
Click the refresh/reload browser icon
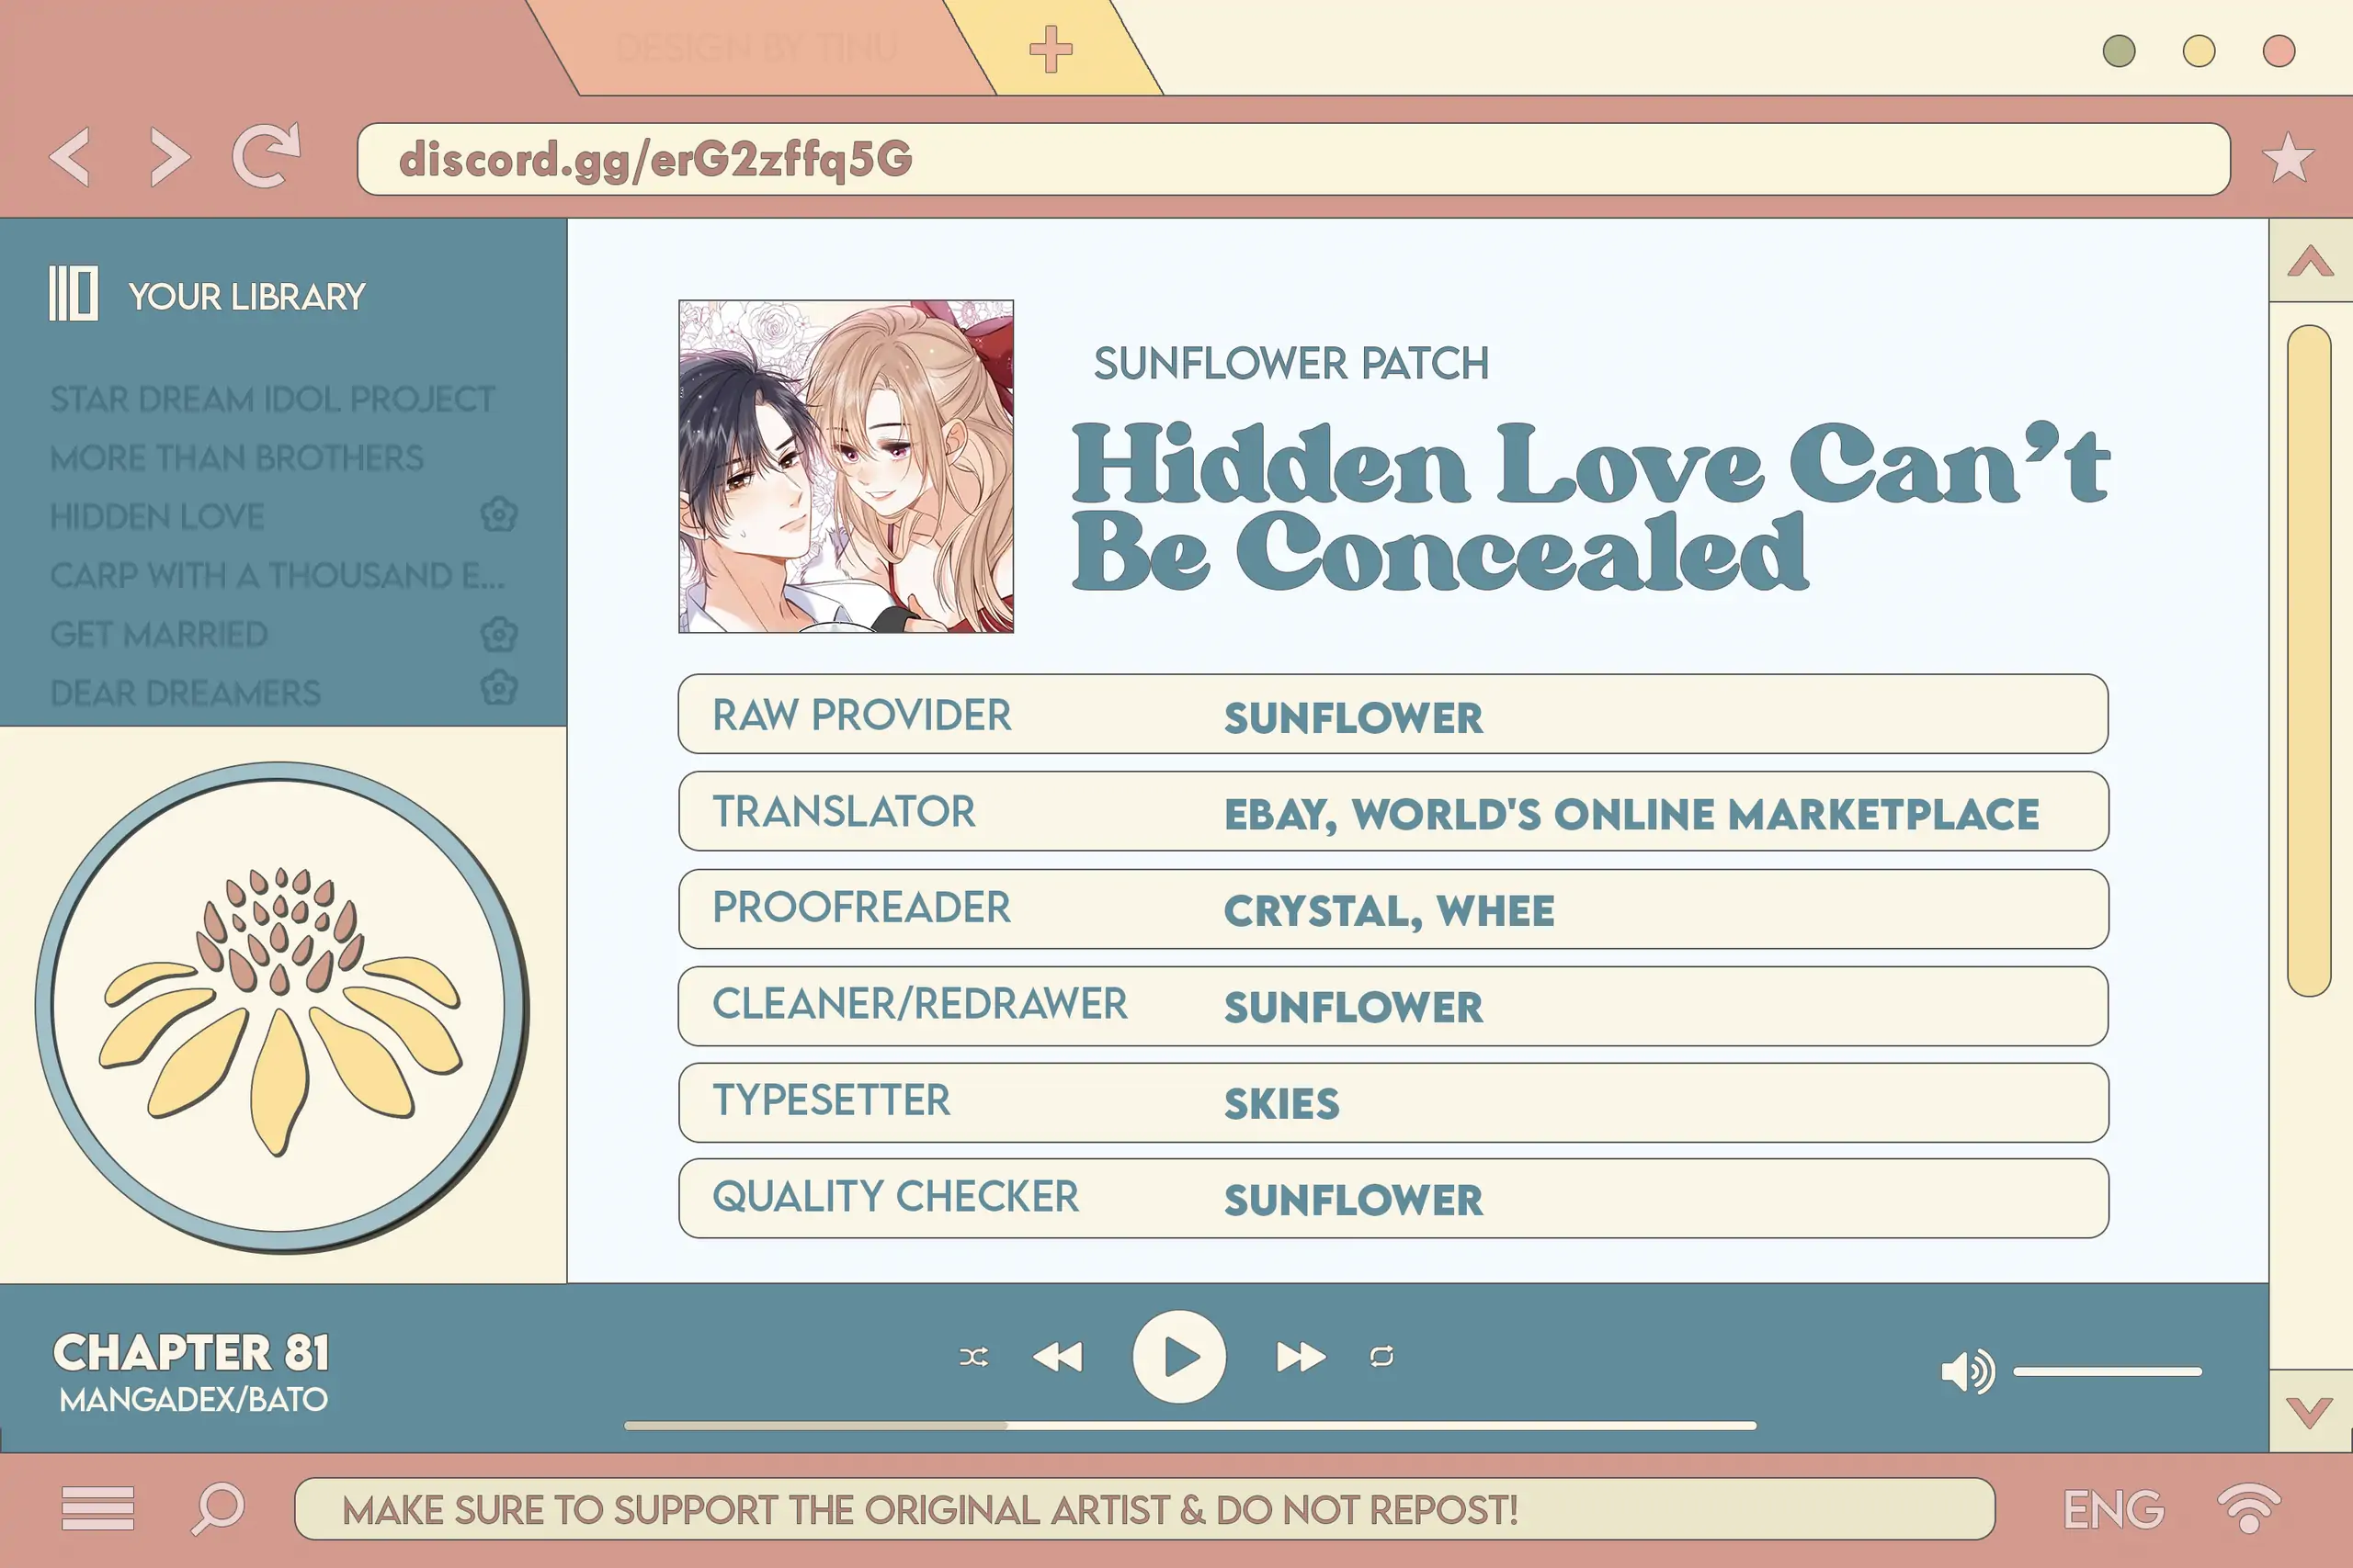click(x=267, y=159)
